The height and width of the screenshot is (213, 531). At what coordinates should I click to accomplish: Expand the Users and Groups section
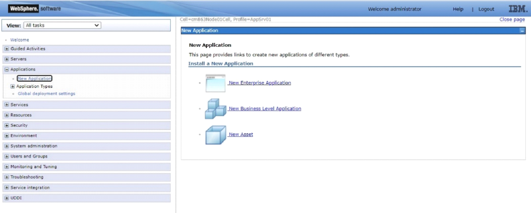tap(7, 156)
